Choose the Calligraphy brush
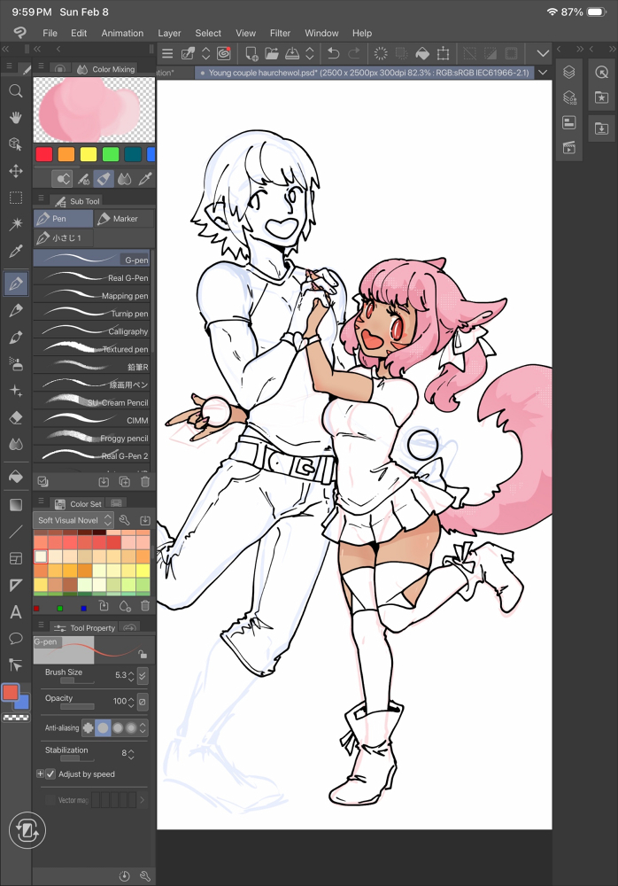 tap(94, 331)
